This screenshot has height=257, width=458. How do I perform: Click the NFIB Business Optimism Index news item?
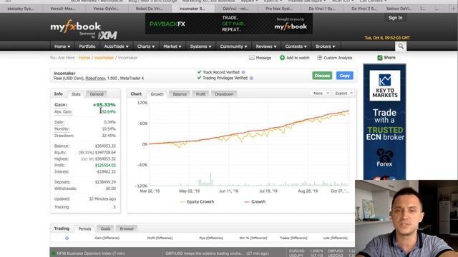[91, 253]
